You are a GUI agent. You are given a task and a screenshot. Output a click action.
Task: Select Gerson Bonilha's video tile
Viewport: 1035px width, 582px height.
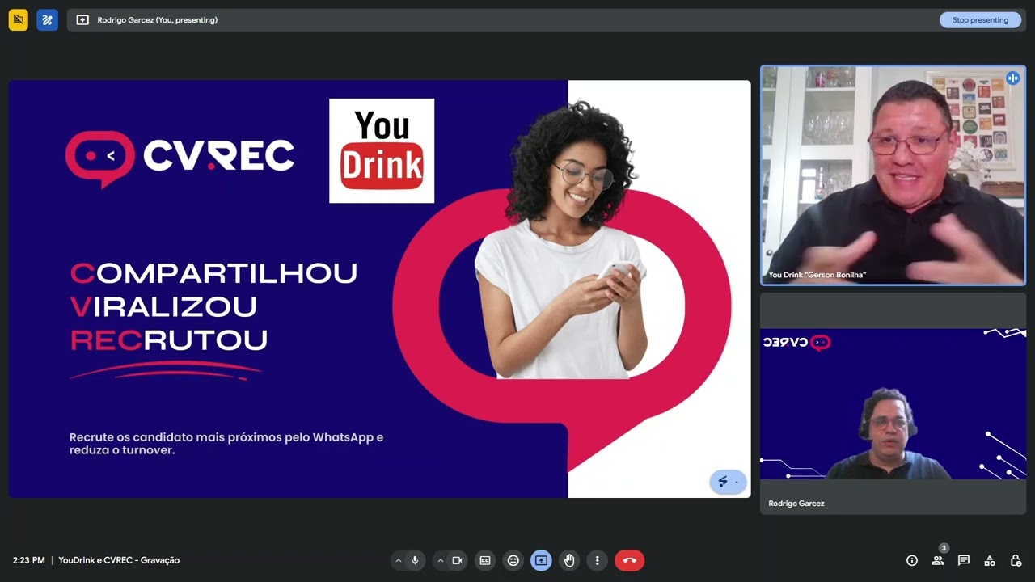893,175
